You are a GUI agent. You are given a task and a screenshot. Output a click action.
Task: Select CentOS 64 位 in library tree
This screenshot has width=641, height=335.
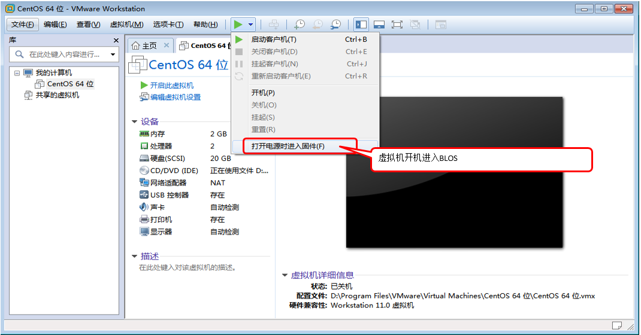tap(70, 84)
